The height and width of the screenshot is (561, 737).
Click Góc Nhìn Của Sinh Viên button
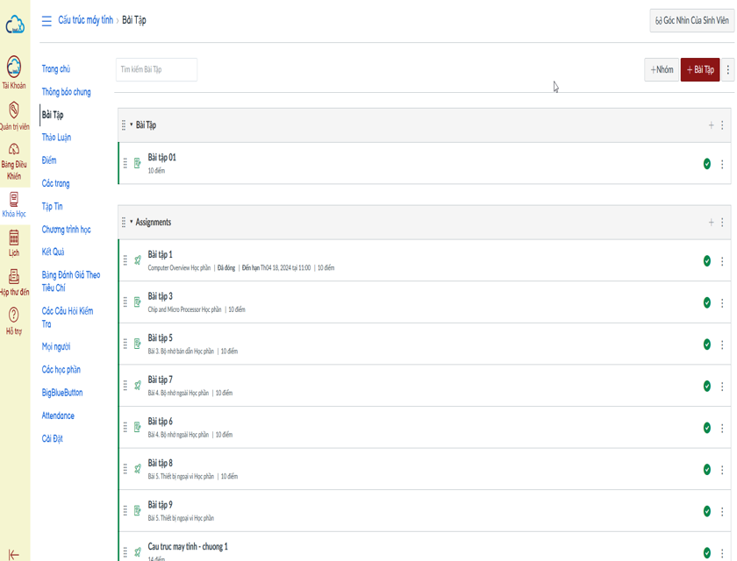click(x=691, y=21)
